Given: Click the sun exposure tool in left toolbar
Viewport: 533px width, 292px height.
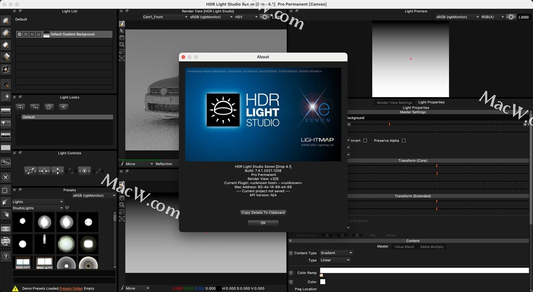Looking at the screenshot, I should pos(6,96).
